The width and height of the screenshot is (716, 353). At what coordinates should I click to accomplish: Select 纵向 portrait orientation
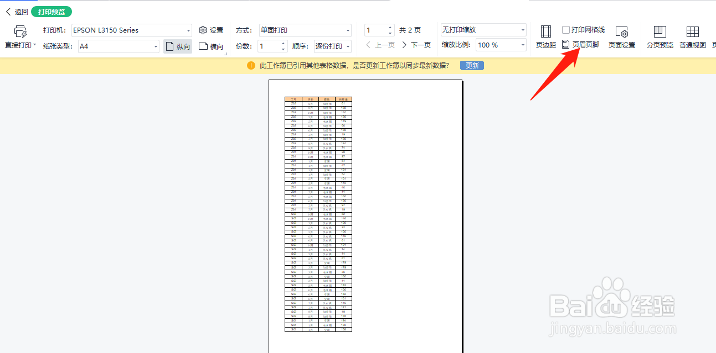(177, 46)
